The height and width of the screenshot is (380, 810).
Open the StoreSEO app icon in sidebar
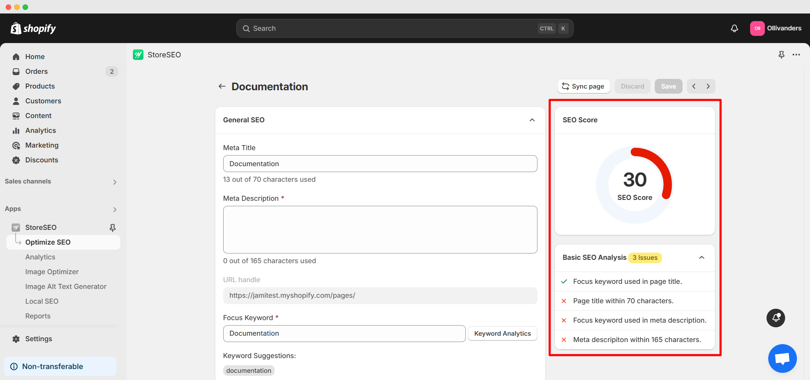(16, 227)
